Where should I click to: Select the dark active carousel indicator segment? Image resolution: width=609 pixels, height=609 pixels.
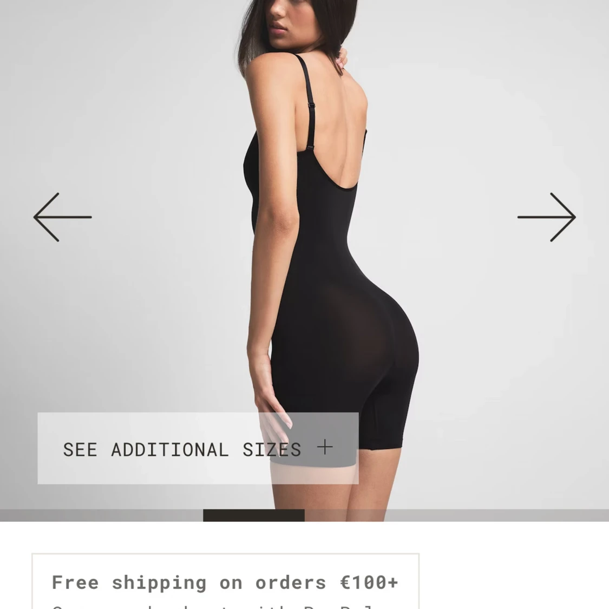point(254,515)
